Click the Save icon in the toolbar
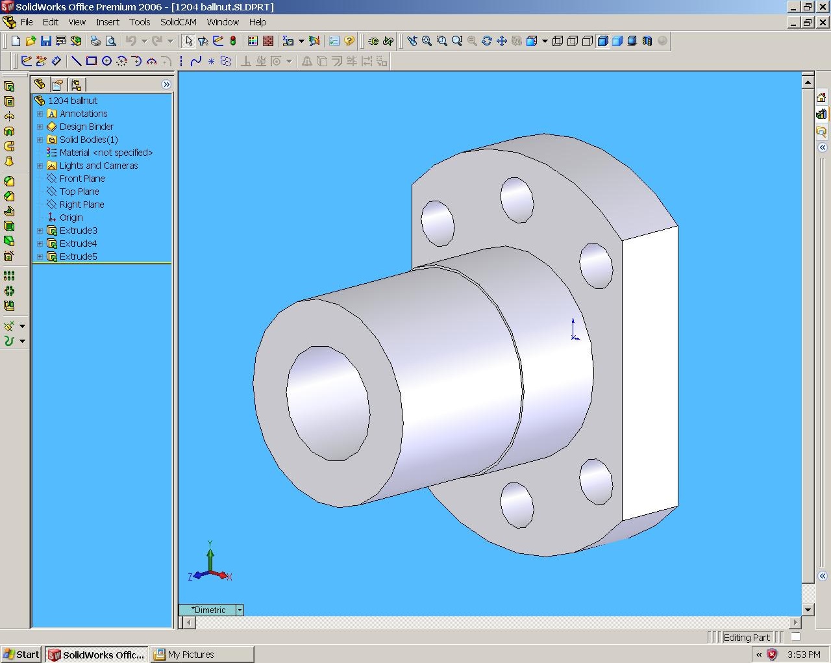The width and height of the screenshot is (831, 663). (x=45, y=41)
